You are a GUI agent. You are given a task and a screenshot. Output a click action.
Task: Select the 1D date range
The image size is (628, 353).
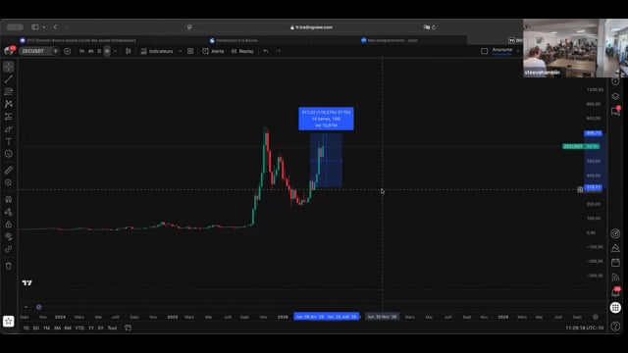(x=26, y=328)
